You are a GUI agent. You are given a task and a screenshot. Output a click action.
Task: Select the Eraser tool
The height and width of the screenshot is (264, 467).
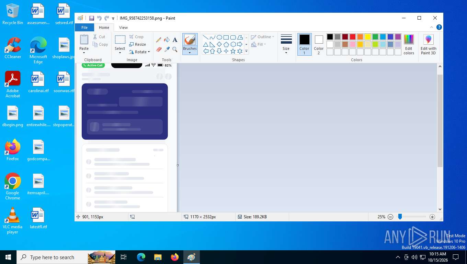[159, 49]
